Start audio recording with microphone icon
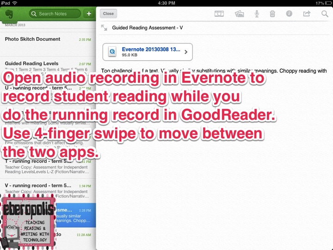This screenshot has width=333, height=250. [x=257, y=14]
